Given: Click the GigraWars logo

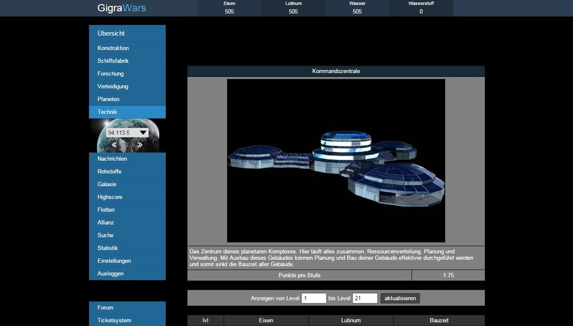Looking at the screenshot, I should (122, 8).
